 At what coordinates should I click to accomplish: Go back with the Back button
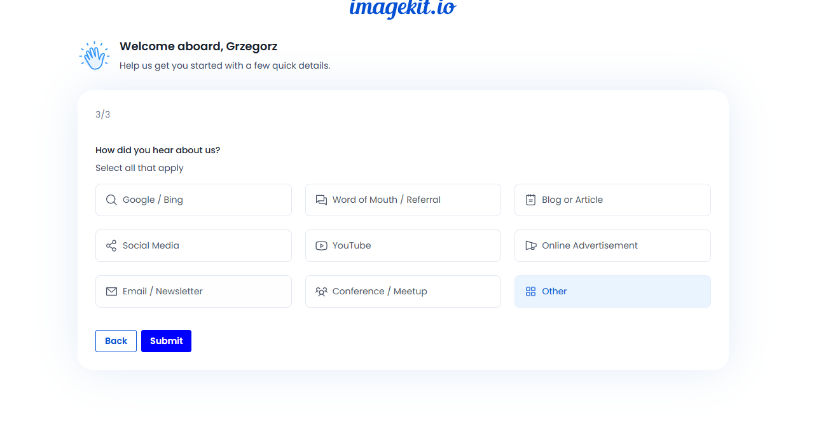click(x=116, y=341)
